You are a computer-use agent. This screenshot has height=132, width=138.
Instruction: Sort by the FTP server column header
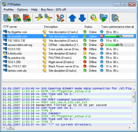point(22,27)
